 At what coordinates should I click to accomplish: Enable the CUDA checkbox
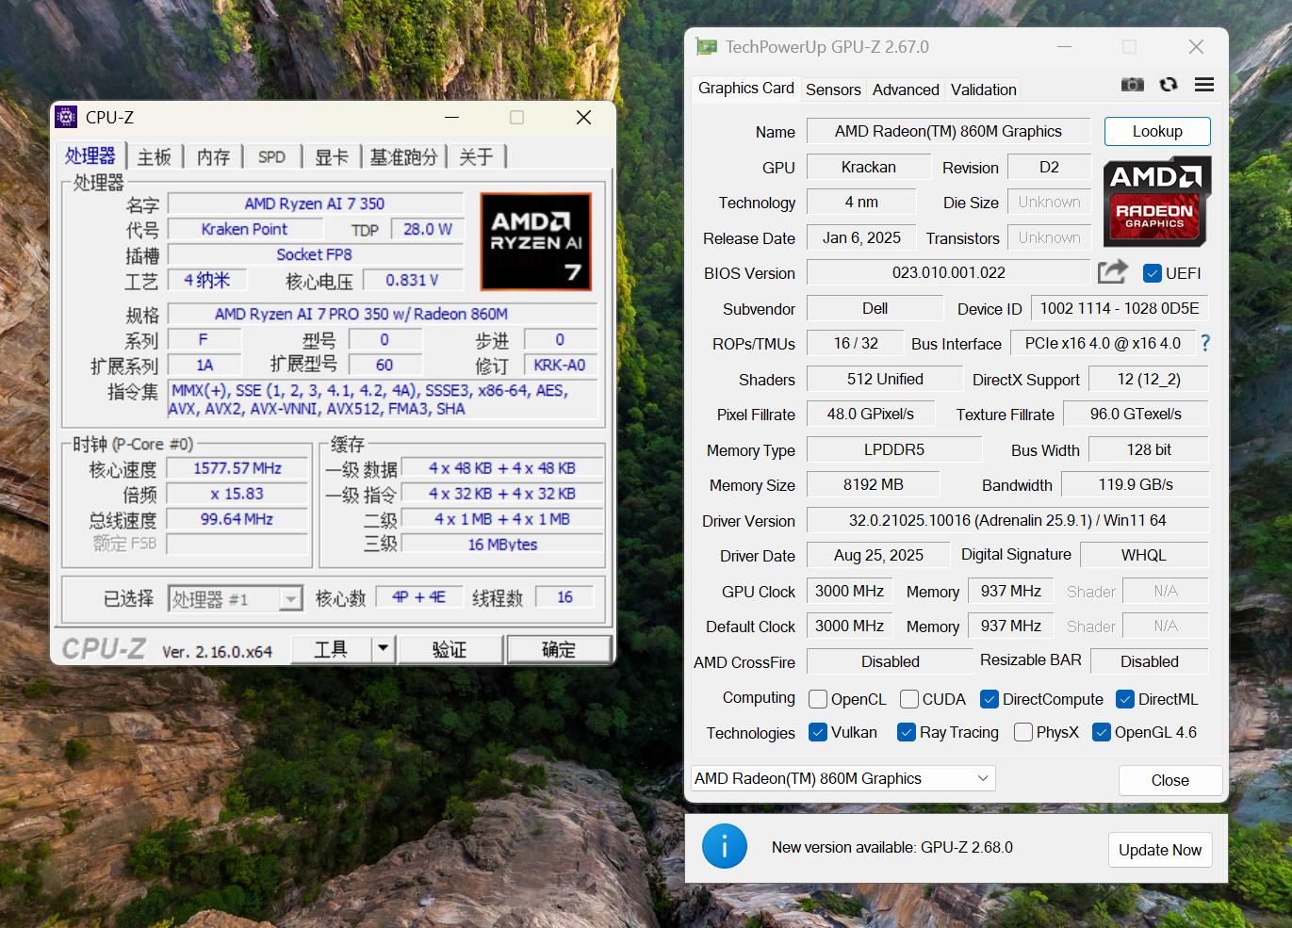[909, 699]
